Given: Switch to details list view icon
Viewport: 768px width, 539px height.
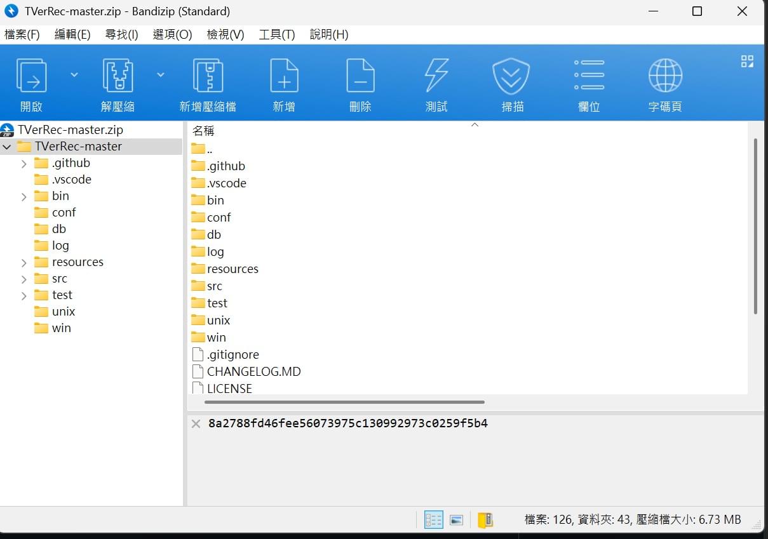Looking at the screenshot, I should (x=433, y=520).
